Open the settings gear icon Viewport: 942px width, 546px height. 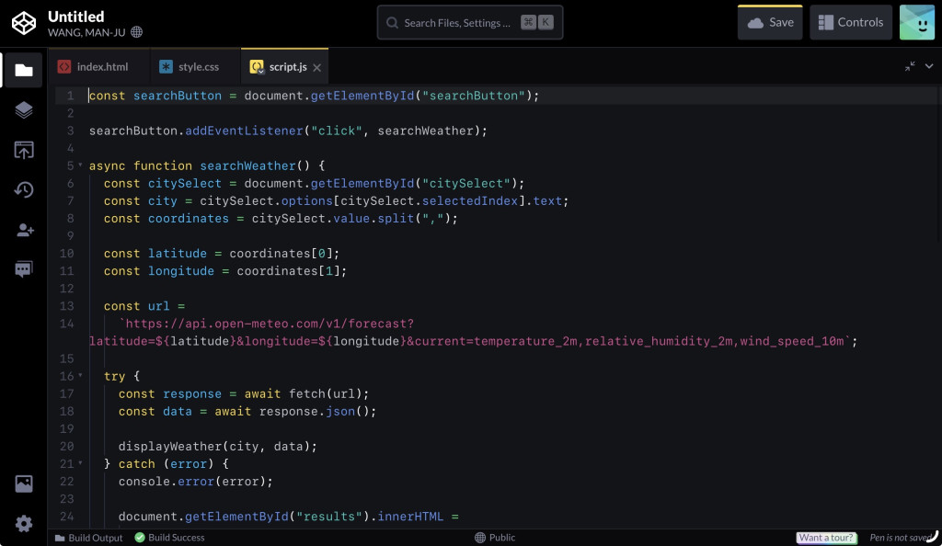[x=23, y=524]
